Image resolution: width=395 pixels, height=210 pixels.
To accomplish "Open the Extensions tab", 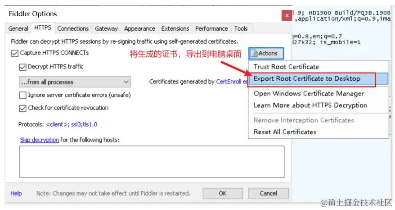I will (175, 28).
